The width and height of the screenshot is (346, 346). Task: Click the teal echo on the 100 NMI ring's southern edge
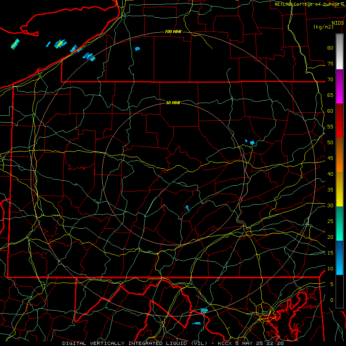pos(204,311)
